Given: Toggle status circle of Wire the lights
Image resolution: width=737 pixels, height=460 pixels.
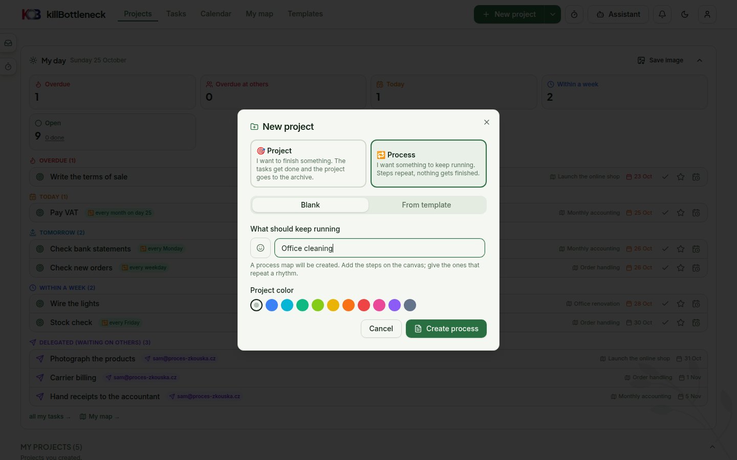Looking at the screenshot, I should tap(40, 304).
